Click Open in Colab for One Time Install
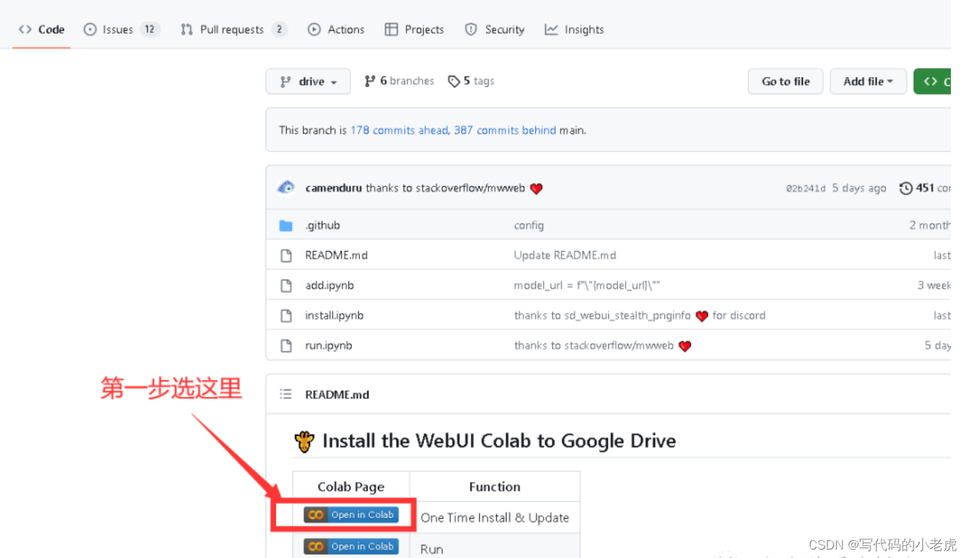This screenshot has height=558, width=967. (x=351, y=514)
